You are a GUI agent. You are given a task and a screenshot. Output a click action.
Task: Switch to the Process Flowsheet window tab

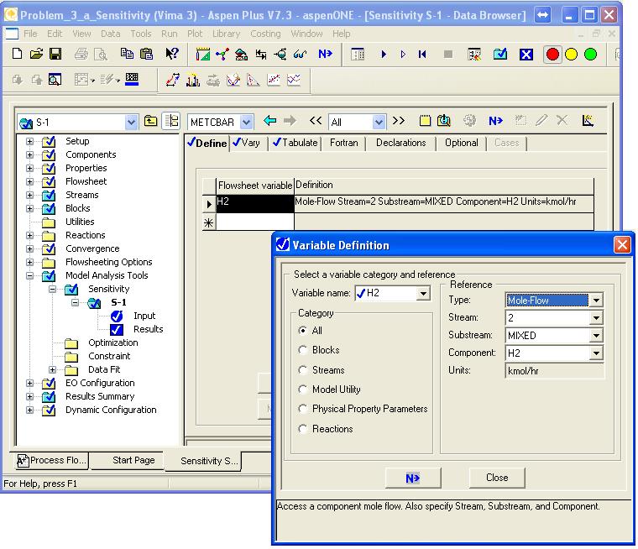click(52, 461)
